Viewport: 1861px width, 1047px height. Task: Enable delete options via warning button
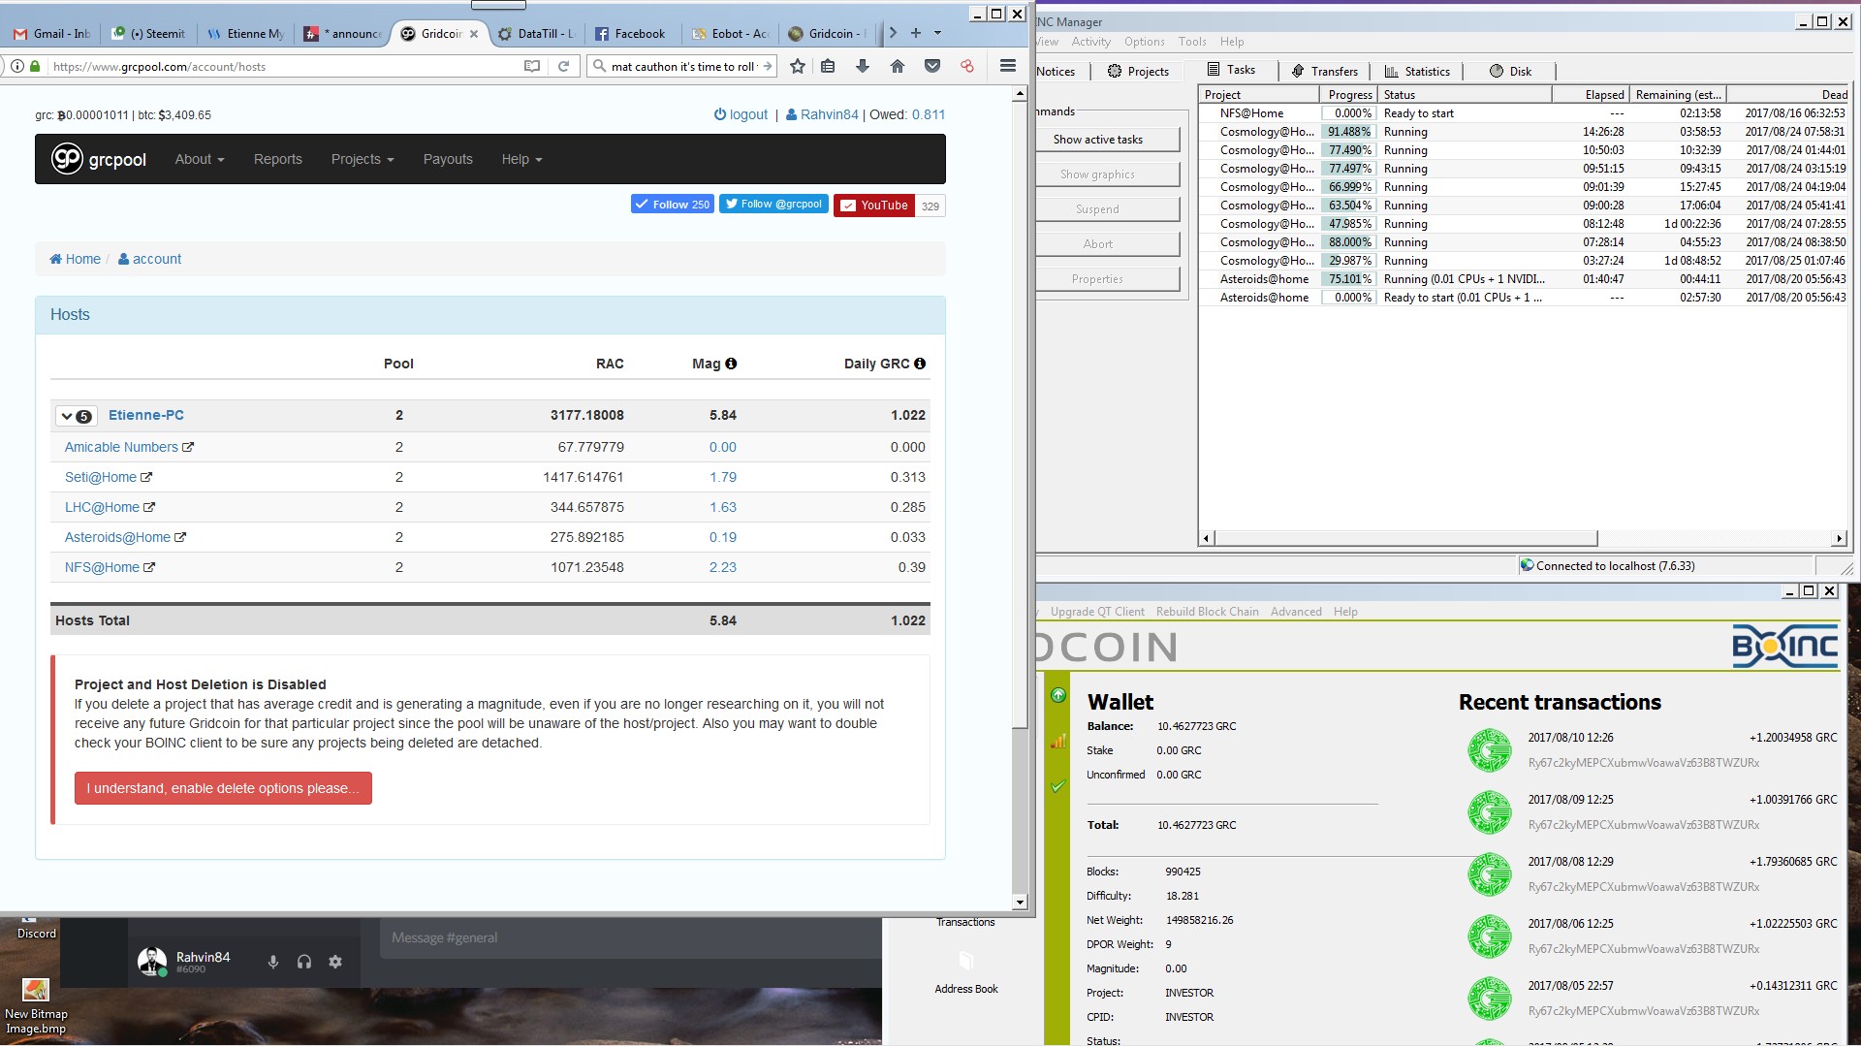click(224, 787)
